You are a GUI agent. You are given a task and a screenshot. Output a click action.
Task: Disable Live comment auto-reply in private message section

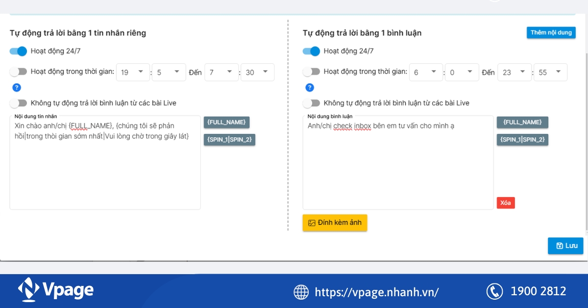(18, 103)
